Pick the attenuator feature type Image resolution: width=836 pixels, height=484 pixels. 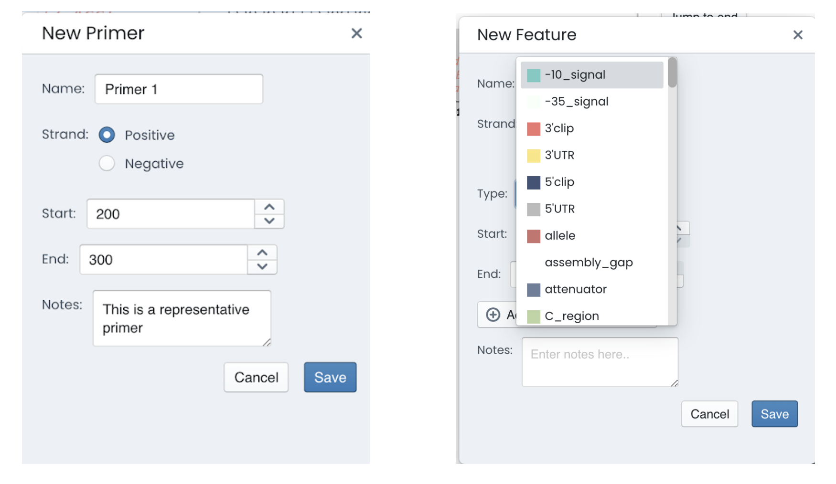[575, 289]
